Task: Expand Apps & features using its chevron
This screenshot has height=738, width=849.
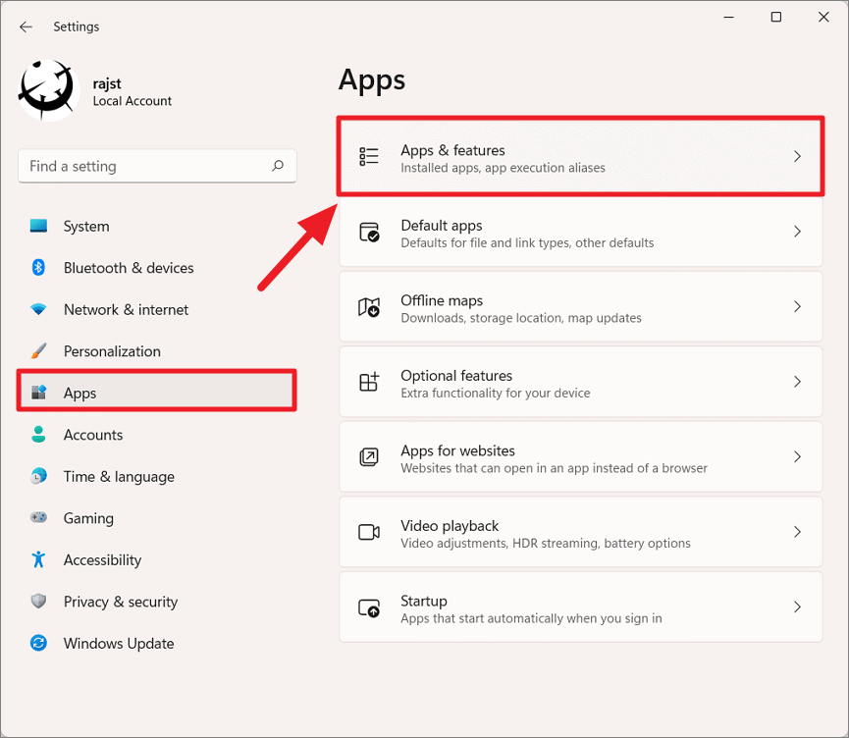Action: [x=797, y=156]
